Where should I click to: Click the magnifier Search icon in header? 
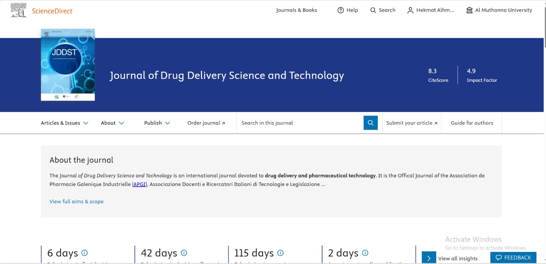373,10
